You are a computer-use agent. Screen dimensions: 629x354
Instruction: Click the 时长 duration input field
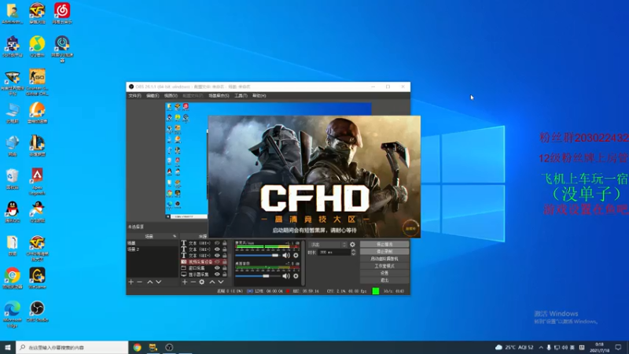333,253
